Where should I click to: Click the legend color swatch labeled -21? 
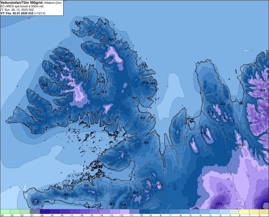tap(35, 211)
